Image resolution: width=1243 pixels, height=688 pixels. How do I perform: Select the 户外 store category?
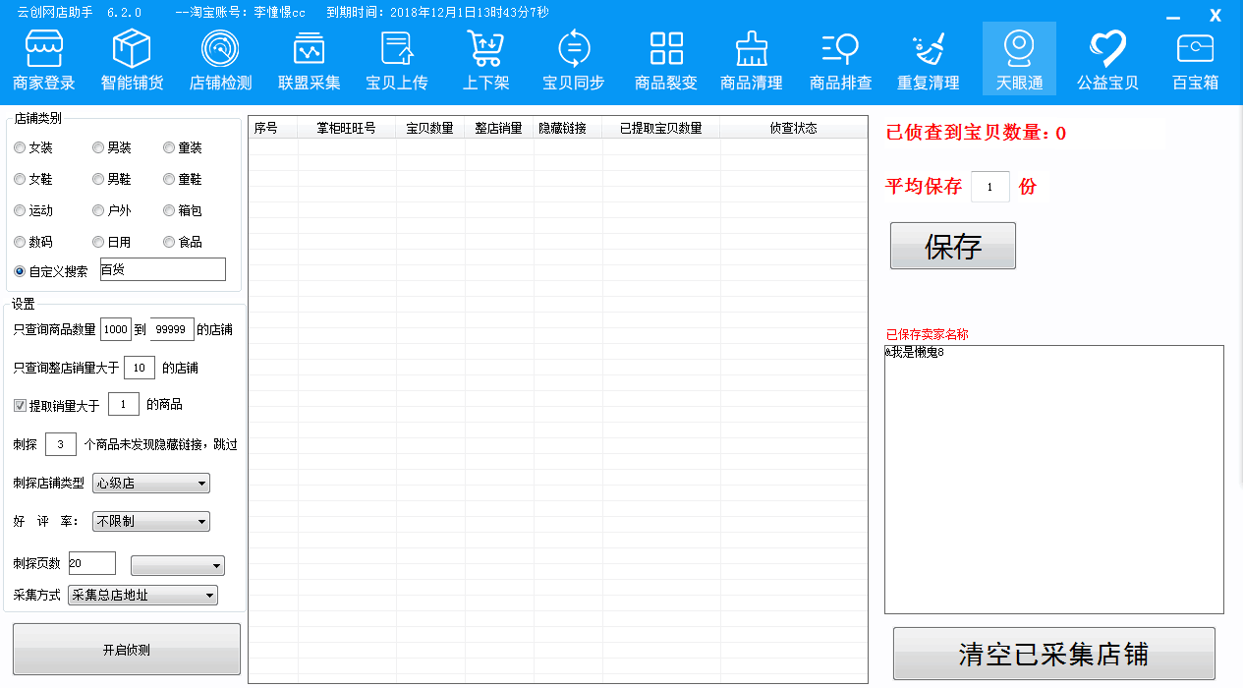[x=112, y=210]
